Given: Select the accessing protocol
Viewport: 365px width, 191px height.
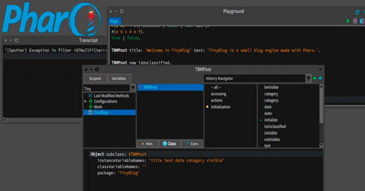Looking at the screenshot, I should pos(219,94).
